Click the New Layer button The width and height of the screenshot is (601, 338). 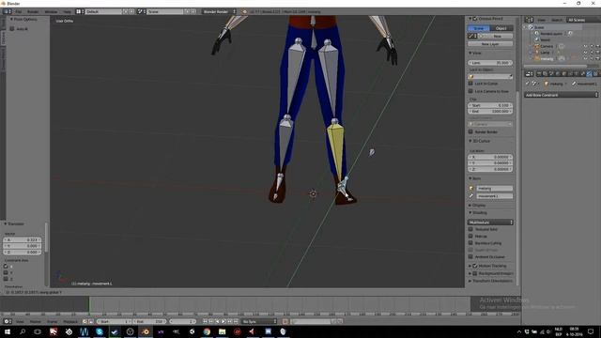click(x=490, y=44)
